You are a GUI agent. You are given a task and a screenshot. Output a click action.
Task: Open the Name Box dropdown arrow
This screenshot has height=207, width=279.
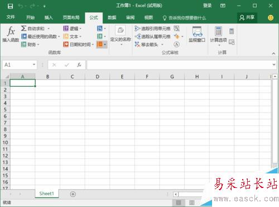coord(34,64)
